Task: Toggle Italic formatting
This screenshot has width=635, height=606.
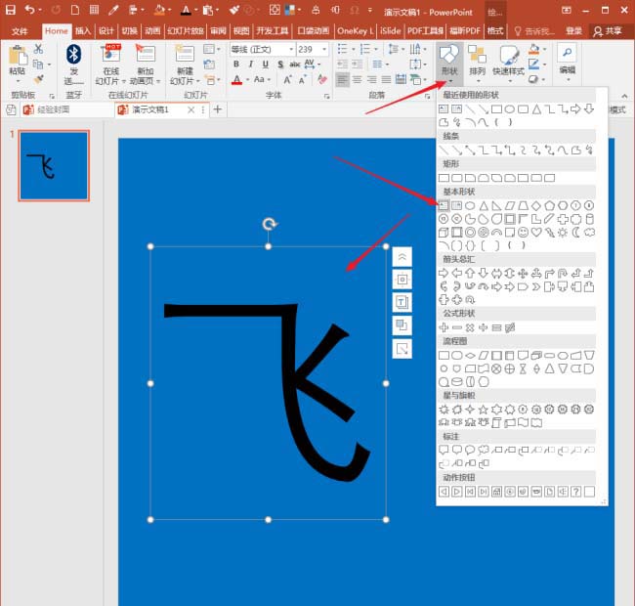Action: (251, 65)
